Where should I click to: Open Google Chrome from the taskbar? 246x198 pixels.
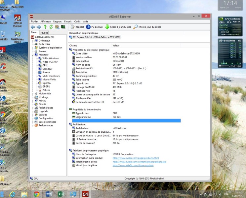(x=37, y=194)
